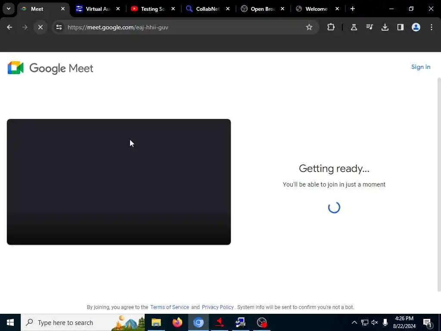Screen dimensions: 441x331
Task: Close the Virtual Au tab
Action: coord(118,9)
